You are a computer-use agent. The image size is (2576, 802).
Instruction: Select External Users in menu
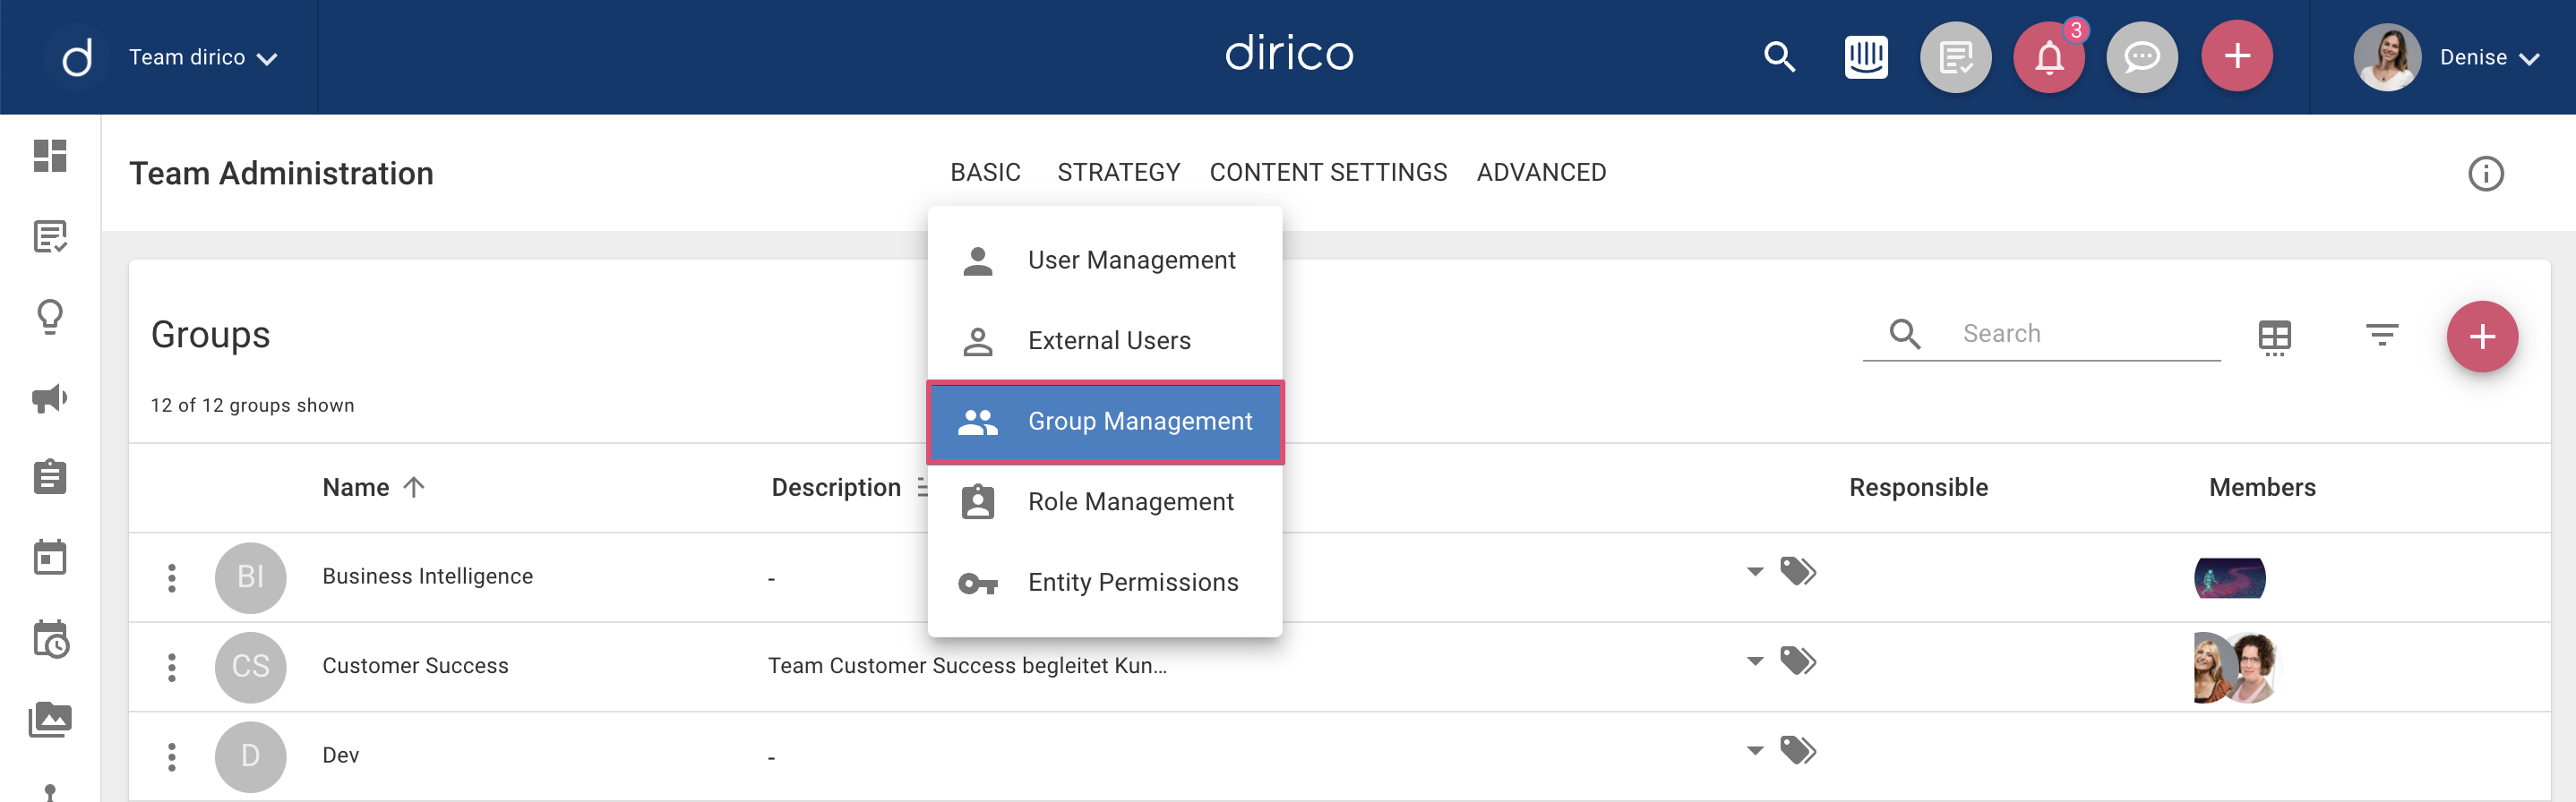click(1105, 340)
